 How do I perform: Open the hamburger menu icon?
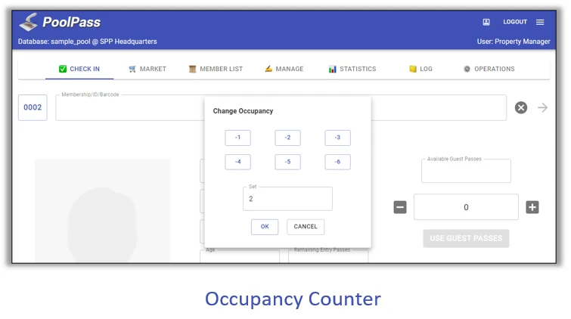540,22
